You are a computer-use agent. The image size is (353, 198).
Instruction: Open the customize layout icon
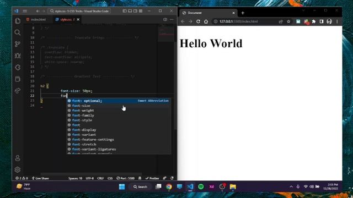(141, 11)
